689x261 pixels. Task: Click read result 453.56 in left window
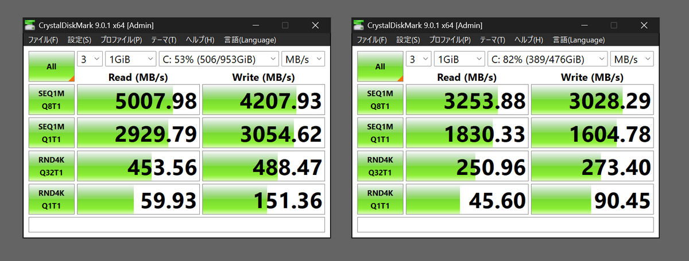click(x=138, y=167)
